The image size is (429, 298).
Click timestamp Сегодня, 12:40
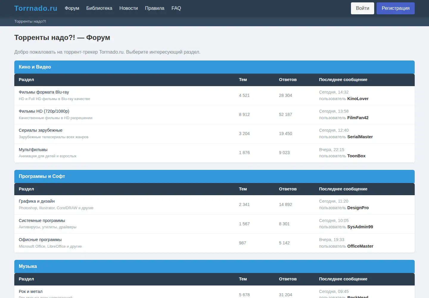click(x=334, y=130)
